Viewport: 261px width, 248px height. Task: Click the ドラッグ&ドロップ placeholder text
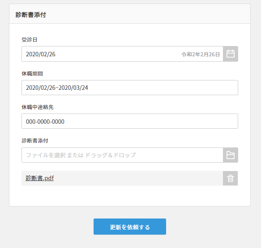(111, 155)
